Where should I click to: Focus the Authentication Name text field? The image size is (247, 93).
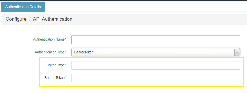[156, 40]
